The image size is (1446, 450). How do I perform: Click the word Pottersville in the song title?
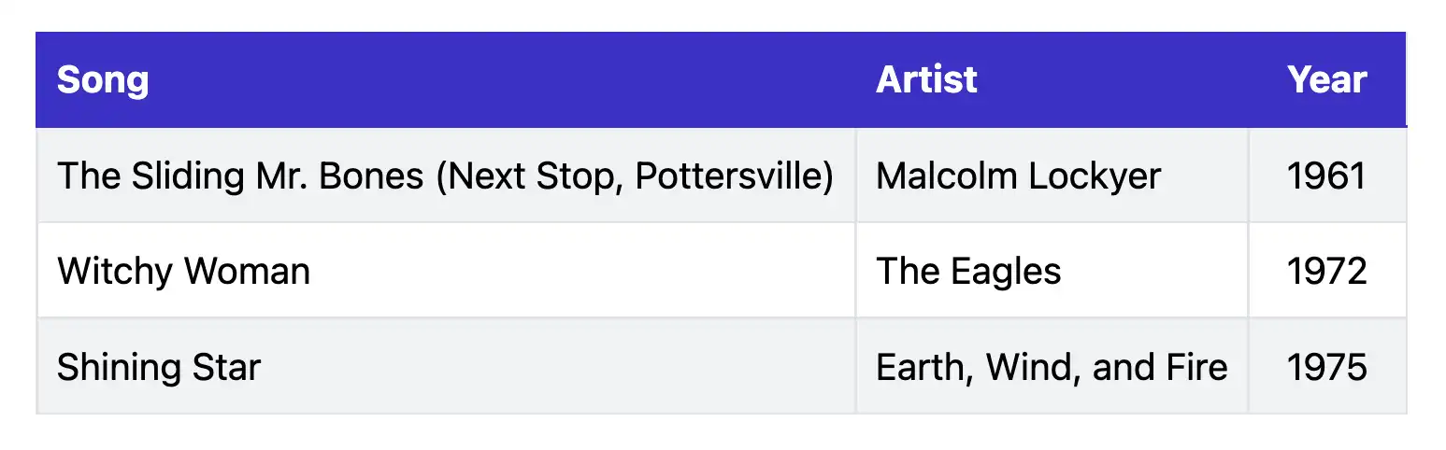click(729, 176)
